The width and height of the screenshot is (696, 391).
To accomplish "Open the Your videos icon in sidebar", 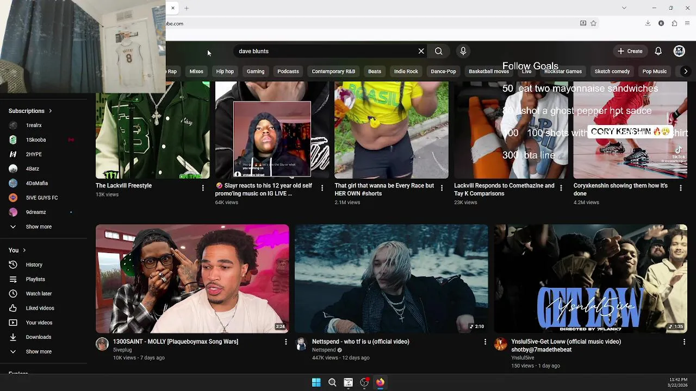I will pyautogui.click(x=13, y=323).
